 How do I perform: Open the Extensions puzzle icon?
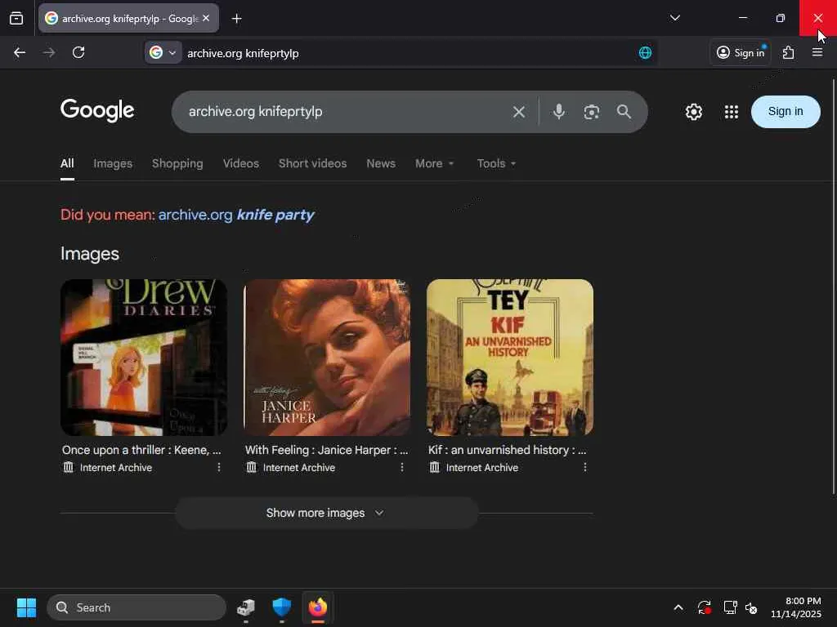(789, 52)
